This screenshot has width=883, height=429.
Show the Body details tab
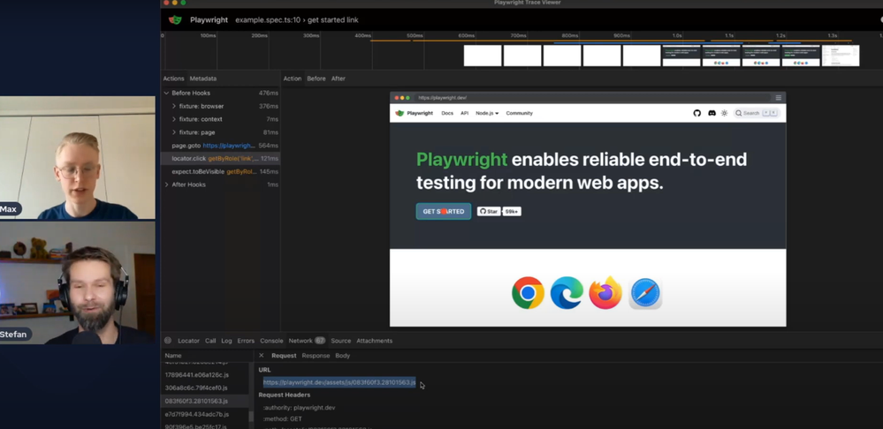342,356
